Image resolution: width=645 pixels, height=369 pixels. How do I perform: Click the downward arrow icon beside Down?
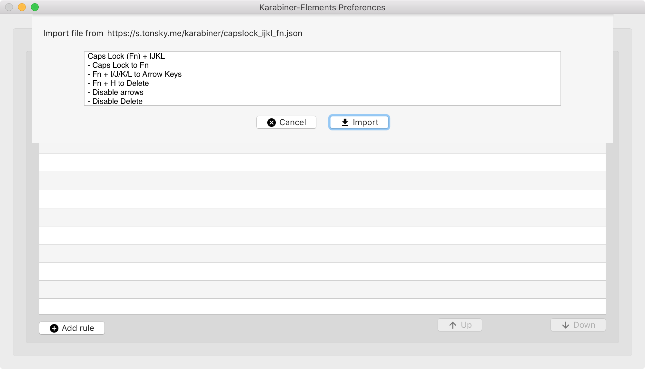pos(566,325)
